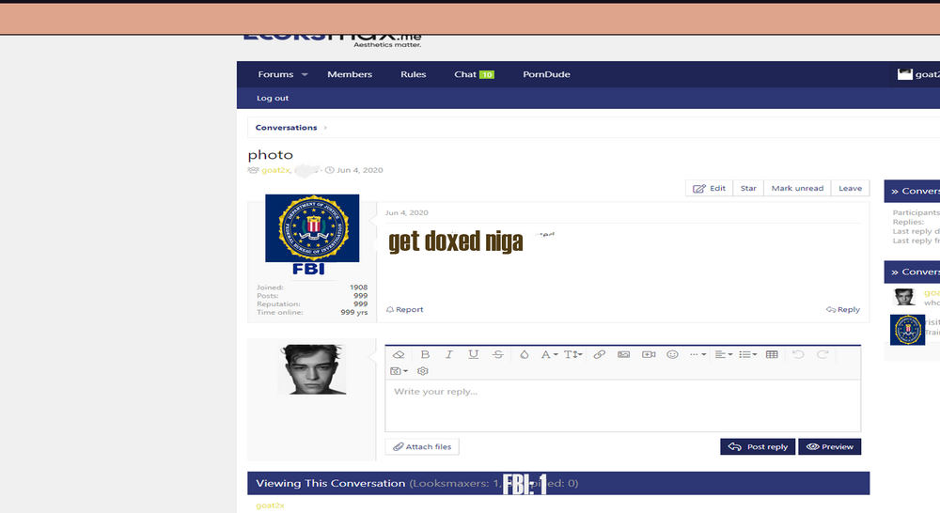
Task: Open the save draft dropdown
Action: point(399,371)
